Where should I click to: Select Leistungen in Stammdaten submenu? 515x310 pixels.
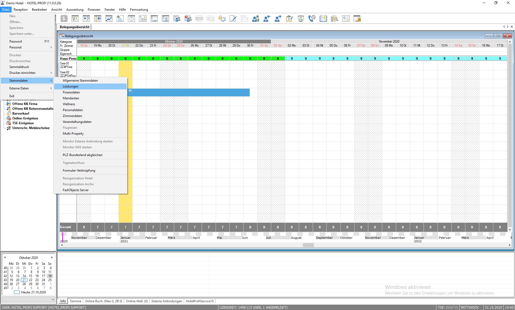[x=71, y=86]
